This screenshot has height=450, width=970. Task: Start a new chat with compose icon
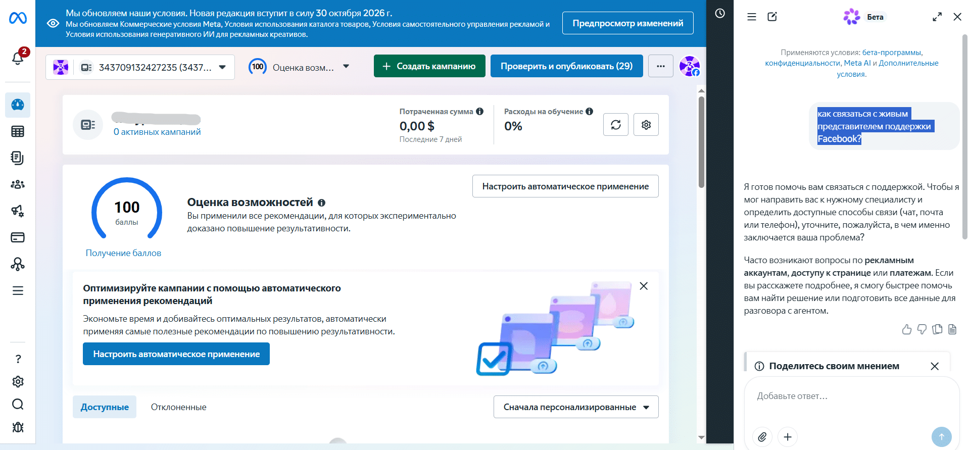[x=772, y=17]
